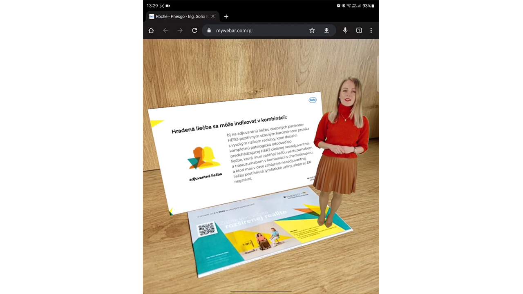Screen dimensions: 523x294
Task: Focus the mywebar.com/p/ address bar
Action: pyautogui.click(x=269, y=31)
